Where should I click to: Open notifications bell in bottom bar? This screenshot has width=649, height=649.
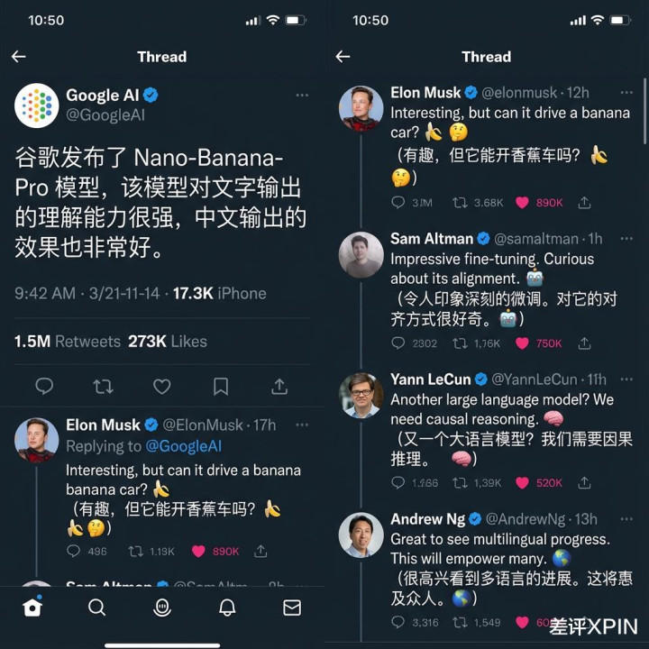pos(227,608)
